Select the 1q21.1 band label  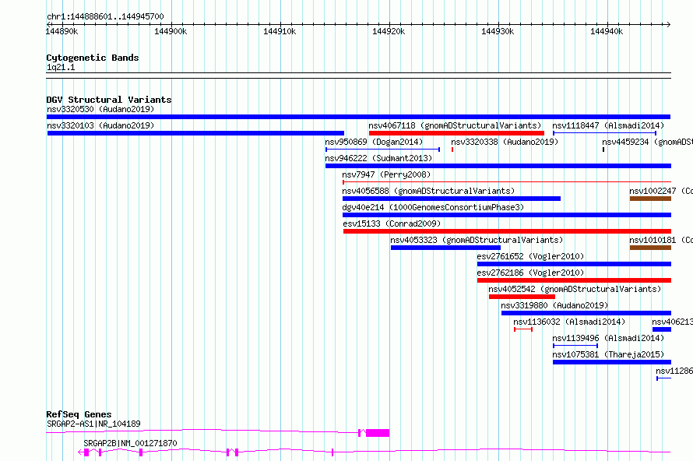(61, 67)
